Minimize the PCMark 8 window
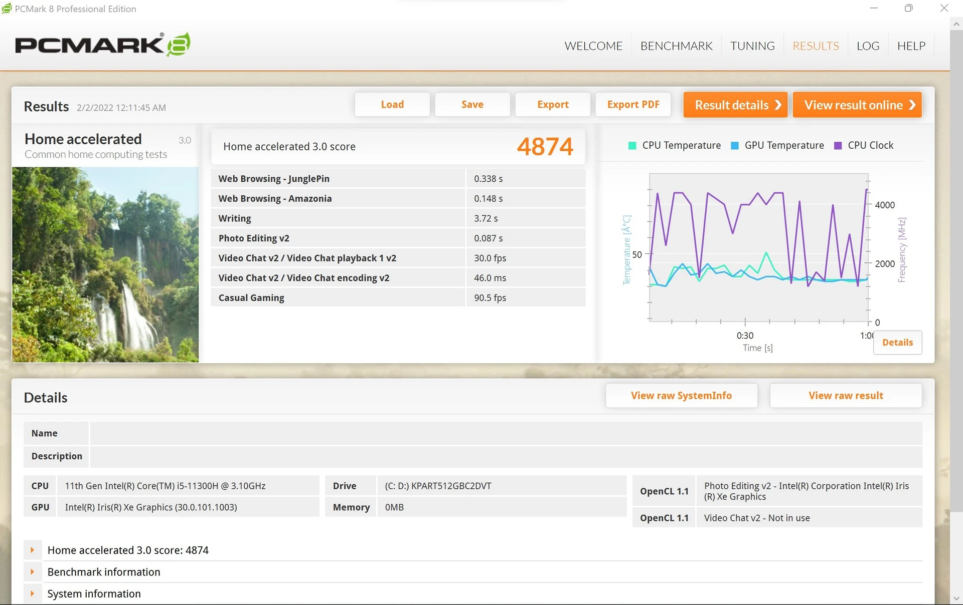The width and height of the screenshot is (963, 605). tap(874, 9)
